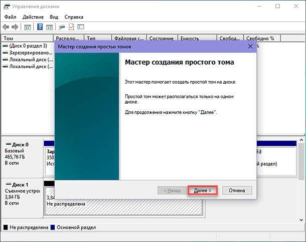
Task: Click the Свобод... column header
Action: pyautogui.click(x=230, y=39)
